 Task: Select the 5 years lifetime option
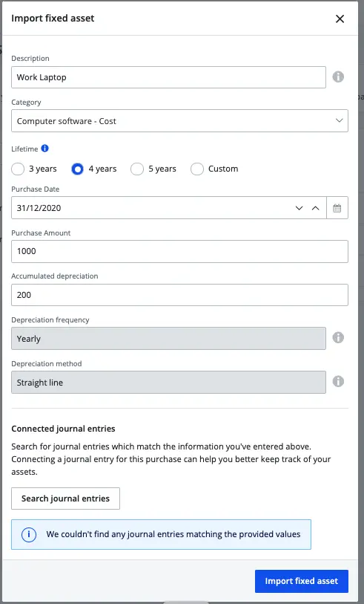pos(137,169)
